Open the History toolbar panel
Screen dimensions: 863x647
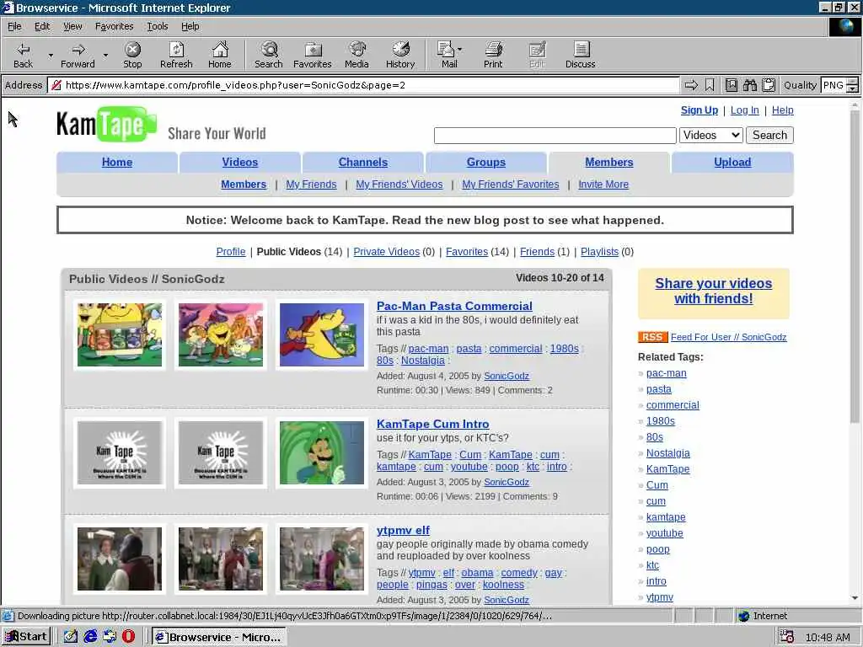[400, 55]
